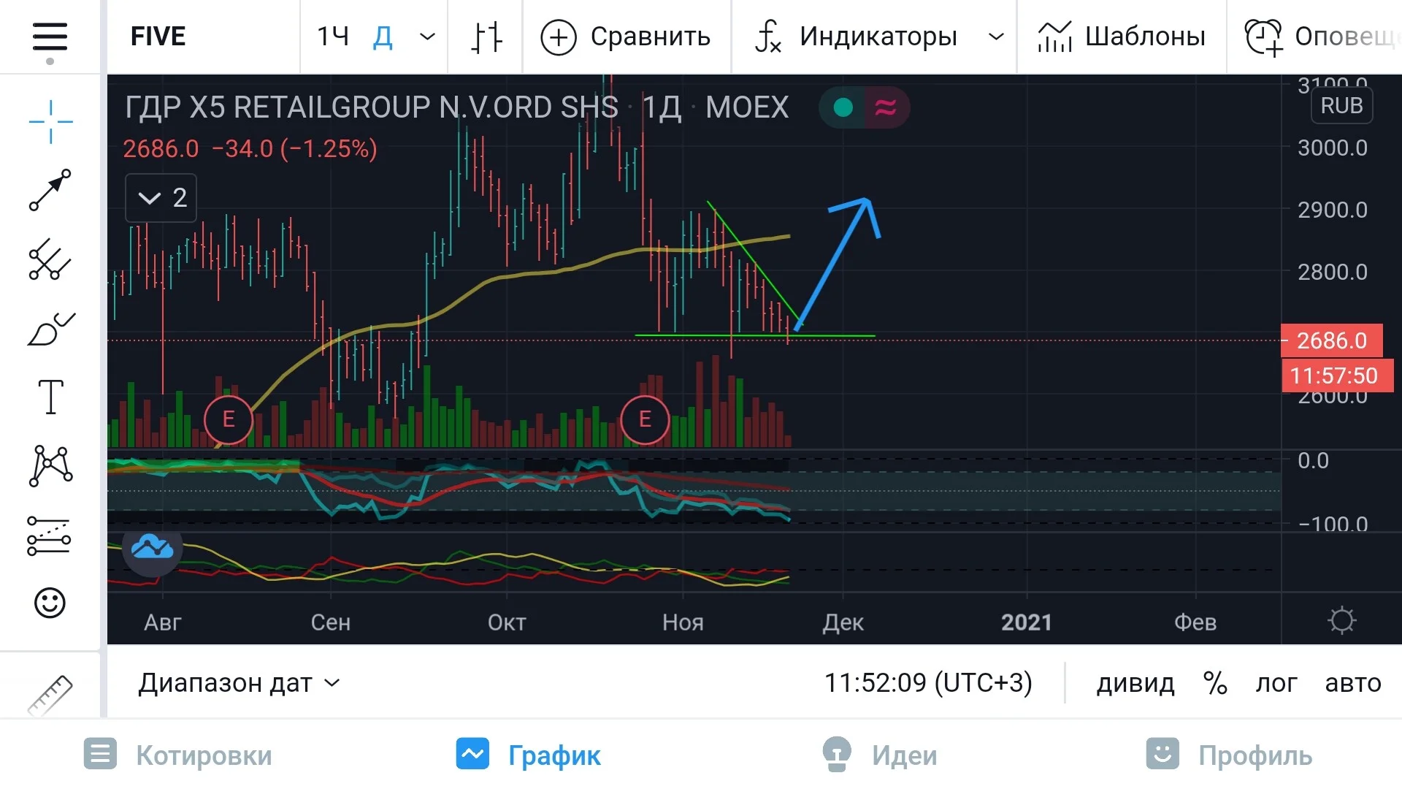This screenshot has width=1402, height=789.
Task: Click the 2021 label on time axis
Action: click(1027, 622)
